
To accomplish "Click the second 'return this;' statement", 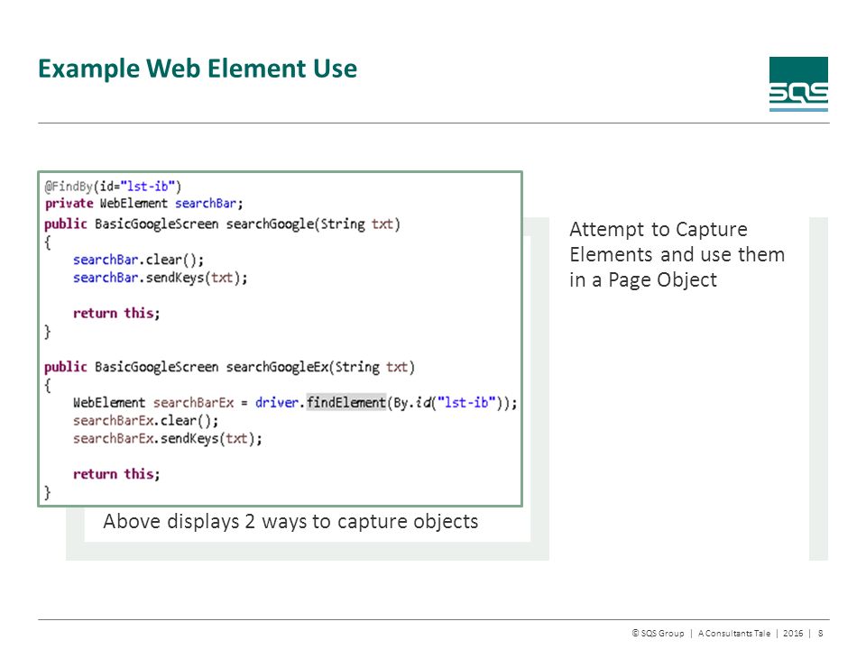I will tap(116, 474).
